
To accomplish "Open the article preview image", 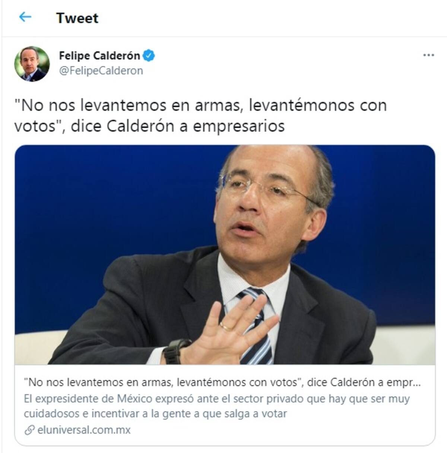I will 225,255.
